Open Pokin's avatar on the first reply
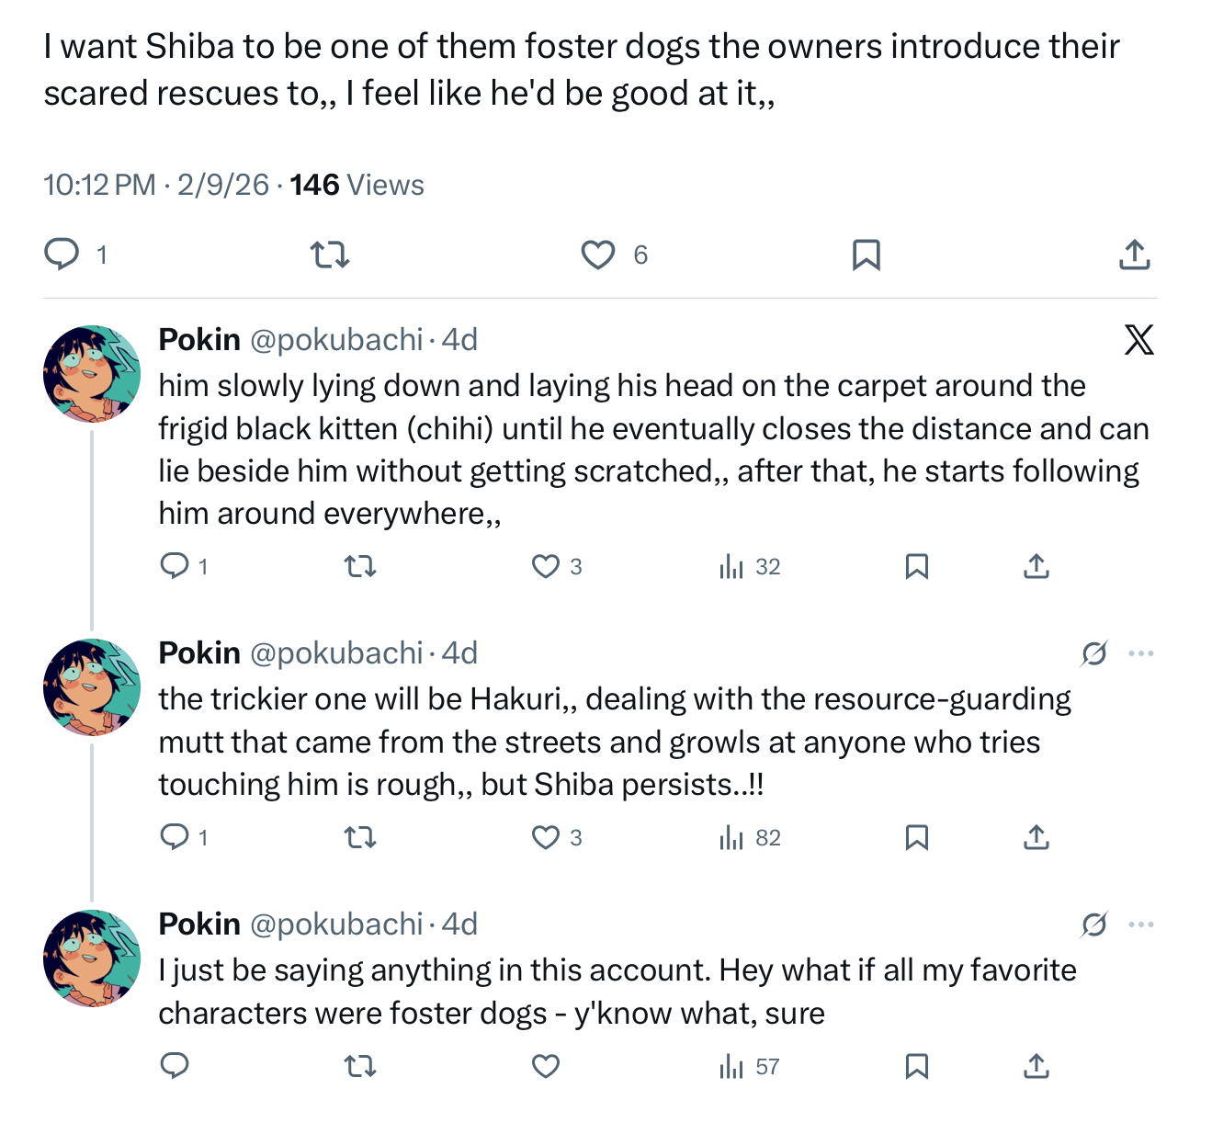 pos(92,373)
